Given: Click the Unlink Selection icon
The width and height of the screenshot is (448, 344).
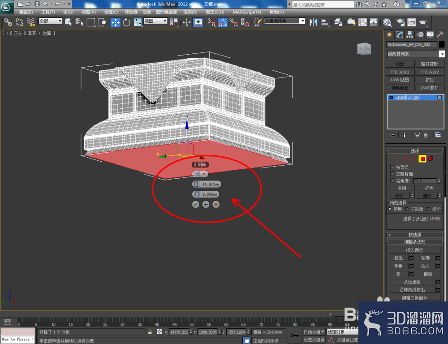Looking at the screenshot, I should (19, 22).
